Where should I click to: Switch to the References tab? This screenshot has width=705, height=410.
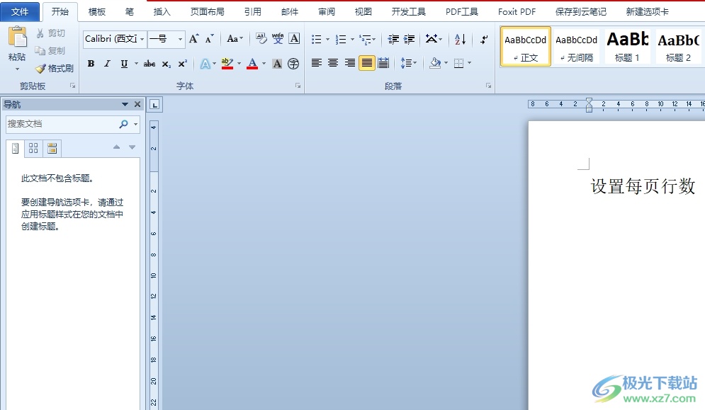point(253,12)
